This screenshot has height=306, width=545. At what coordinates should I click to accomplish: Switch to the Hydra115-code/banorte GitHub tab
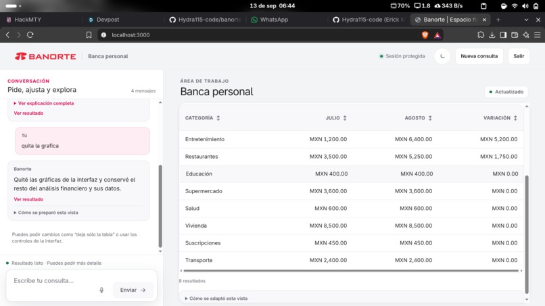click(206, 20)
